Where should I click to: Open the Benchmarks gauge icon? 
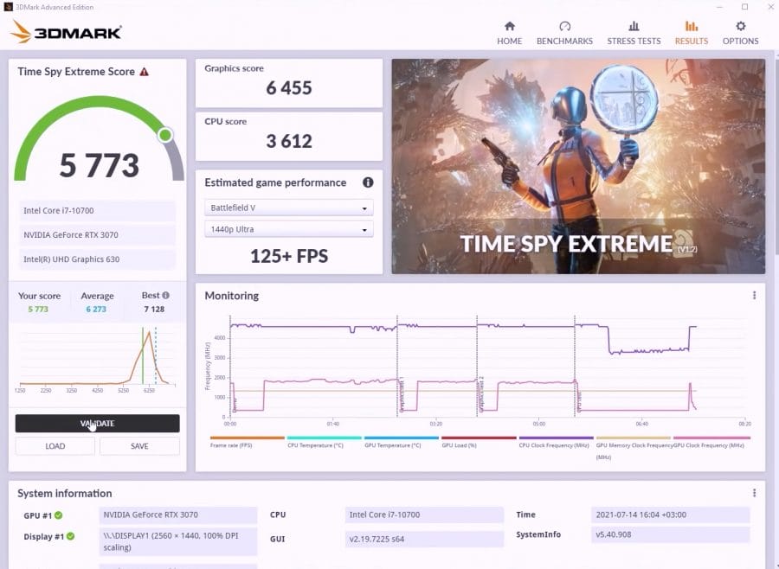click(x=564, y=26)
